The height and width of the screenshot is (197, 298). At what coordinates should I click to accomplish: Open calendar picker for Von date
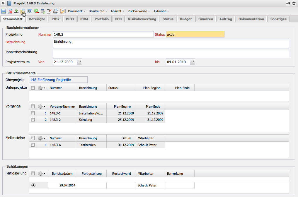coord(79,62)
